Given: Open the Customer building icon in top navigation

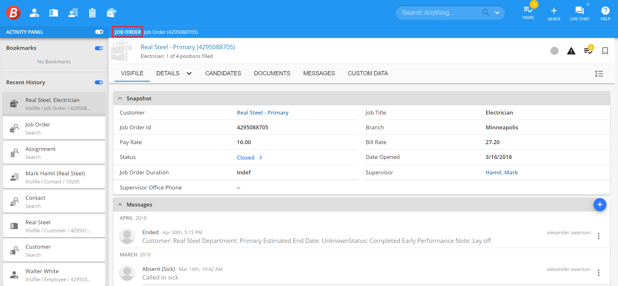Looking at the screenshot, I should tap(53, 13).
